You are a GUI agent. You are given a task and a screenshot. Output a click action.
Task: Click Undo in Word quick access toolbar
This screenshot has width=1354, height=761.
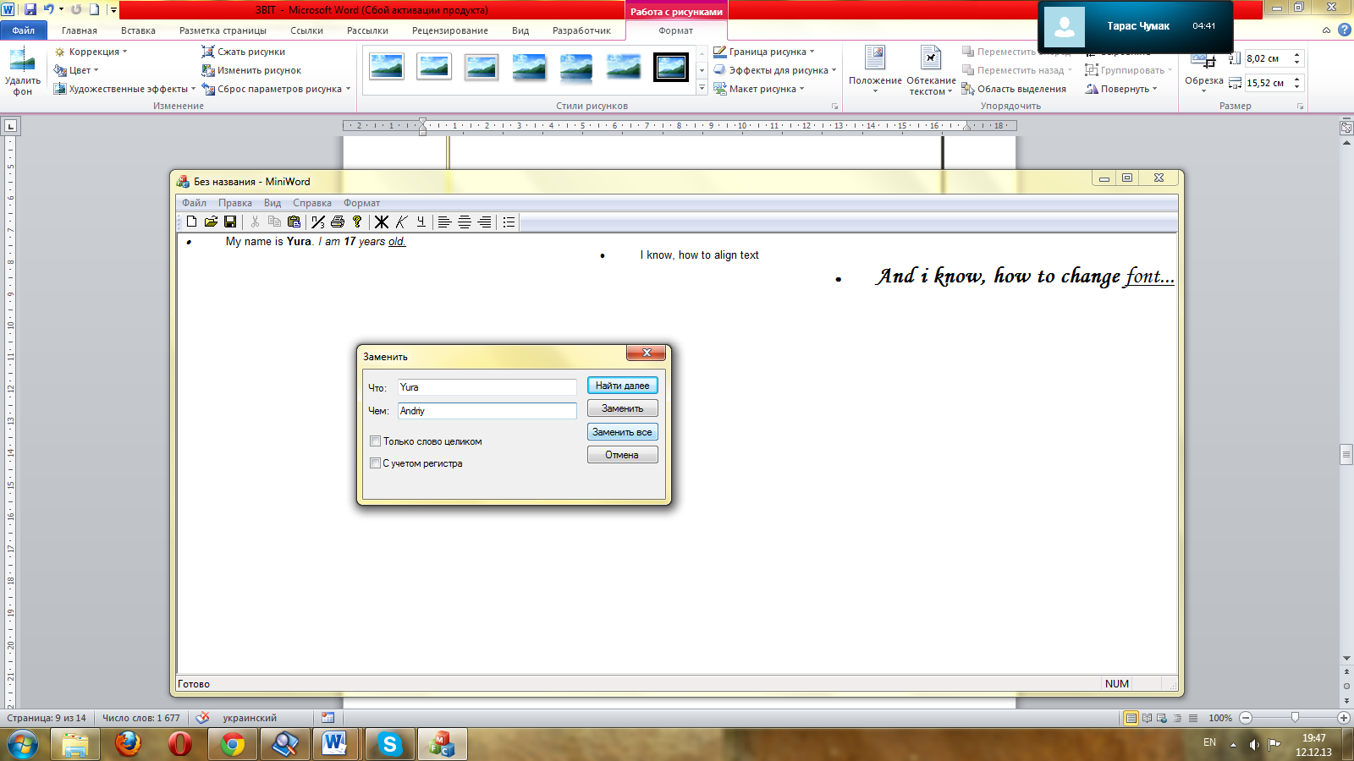click(49, 9)
